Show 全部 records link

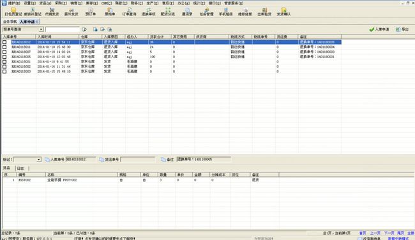[x=411, y=233]
